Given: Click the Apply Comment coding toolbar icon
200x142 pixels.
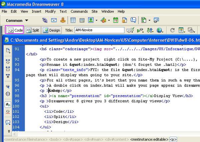Looking at the screenshot, I should (8, 122).
